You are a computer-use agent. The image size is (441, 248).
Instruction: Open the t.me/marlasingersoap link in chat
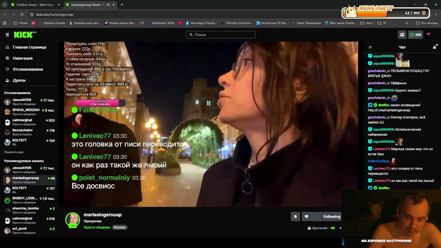point(389,110)
